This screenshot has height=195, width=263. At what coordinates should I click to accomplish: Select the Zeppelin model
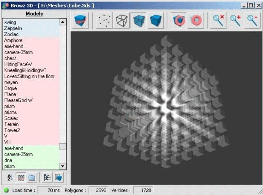(x=31, y=28)
